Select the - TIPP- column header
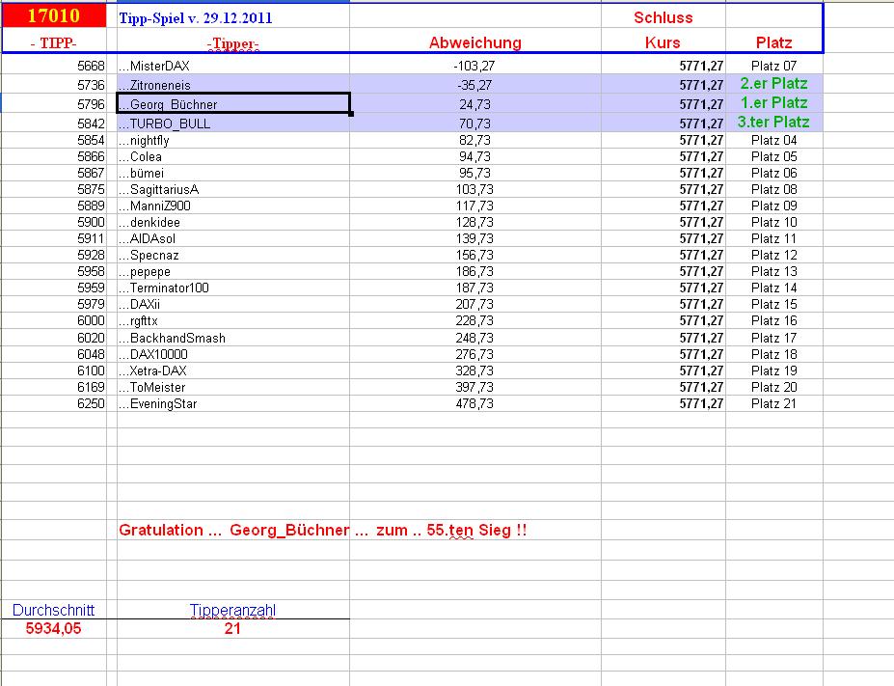Image resolution: width=894 pixels, height=686 pixels. [53, 42]
